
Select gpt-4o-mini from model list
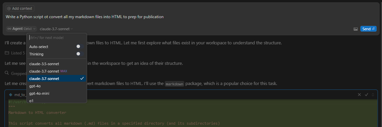coord(56,93)
